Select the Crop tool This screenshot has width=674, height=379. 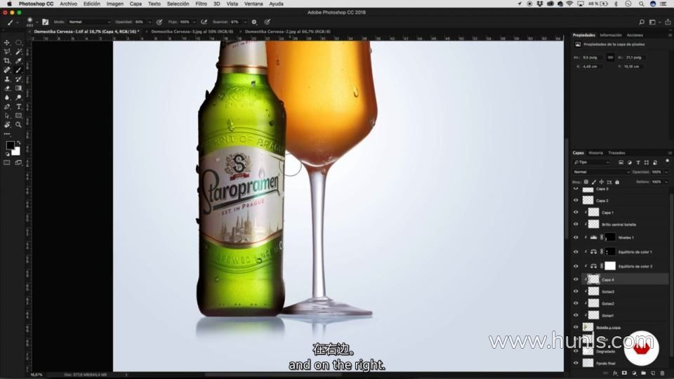tap(7, 60)
